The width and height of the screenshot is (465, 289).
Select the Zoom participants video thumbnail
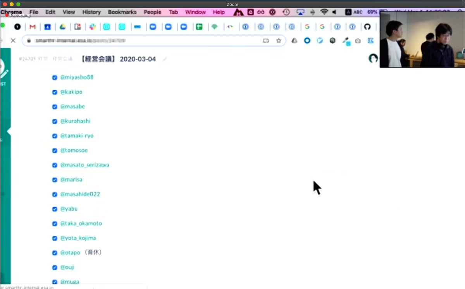pyautogui.click(x=422, y=39)
